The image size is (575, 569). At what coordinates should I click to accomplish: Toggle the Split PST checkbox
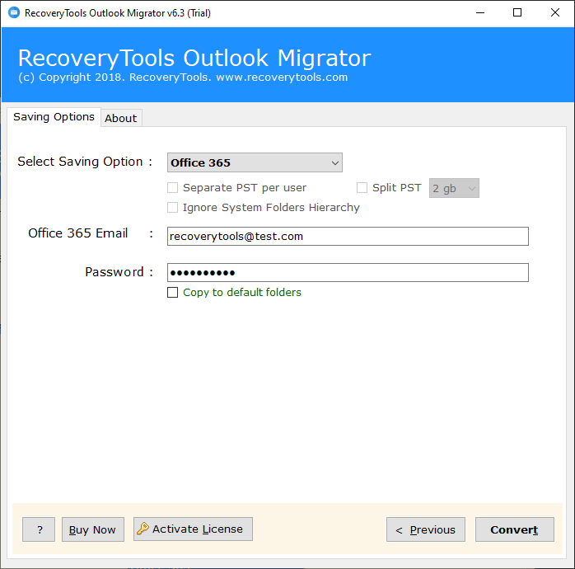coord(362,187)
